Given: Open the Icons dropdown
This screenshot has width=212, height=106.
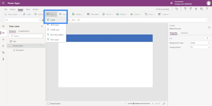Looking at the screenshot, I should point(150,14).
